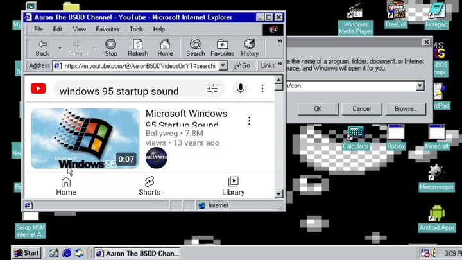Image resolution: width=462 pixels, height=260 pixels.
Task: Expand the address bar dropdown list
Action: [223, 65]
